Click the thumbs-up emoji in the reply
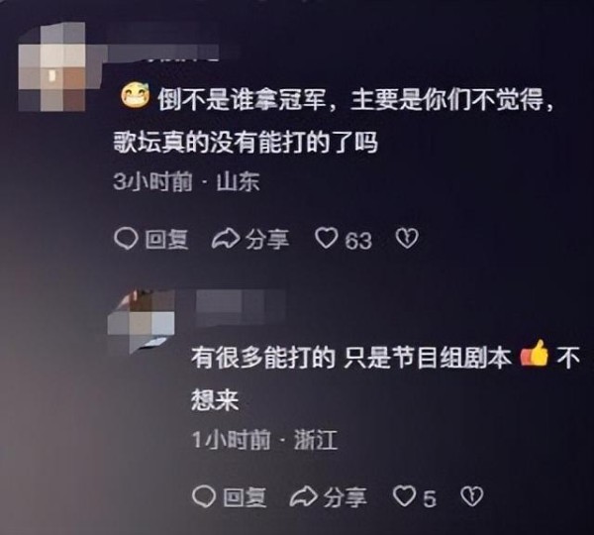Image resolution: width=594 pixels, height=535 pixels. (x=535, y=354)
